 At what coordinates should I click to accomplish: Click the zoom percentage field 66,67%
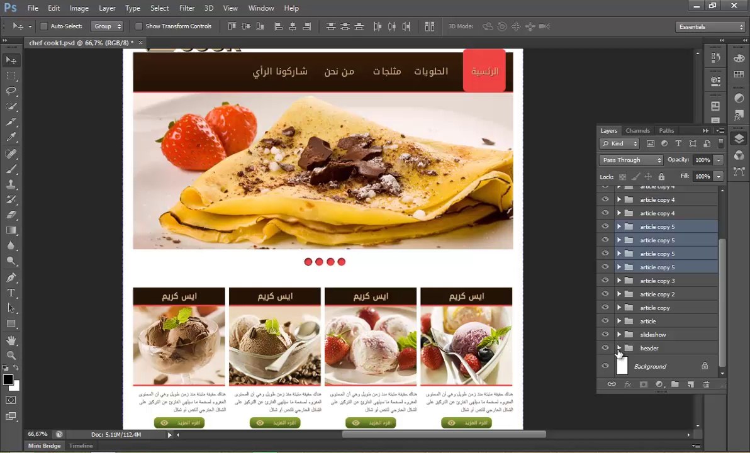coord(38,434)
